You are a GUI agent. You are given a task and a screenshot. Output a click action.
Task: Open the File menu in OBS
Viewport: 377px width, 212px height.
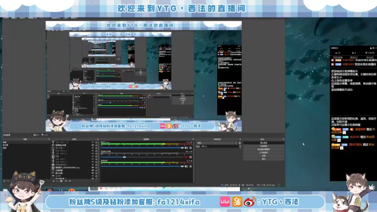click(6, 18)
